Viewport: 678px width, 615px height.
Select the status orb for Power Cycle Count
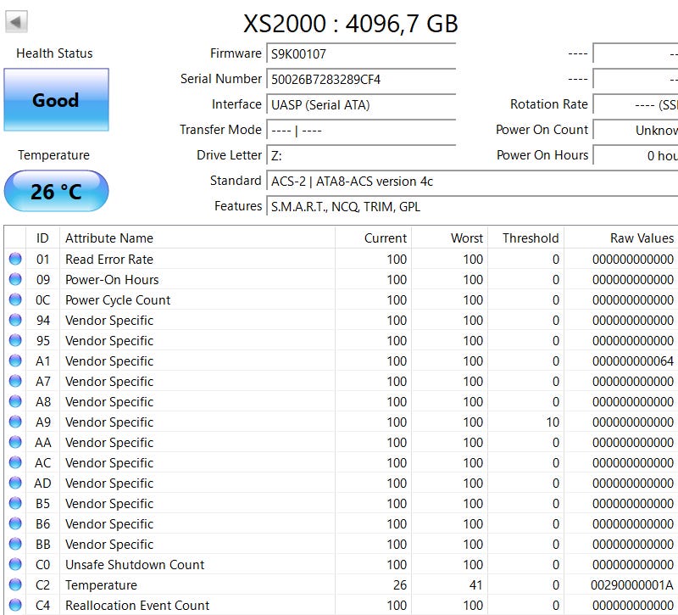click(x=15, y=299)
